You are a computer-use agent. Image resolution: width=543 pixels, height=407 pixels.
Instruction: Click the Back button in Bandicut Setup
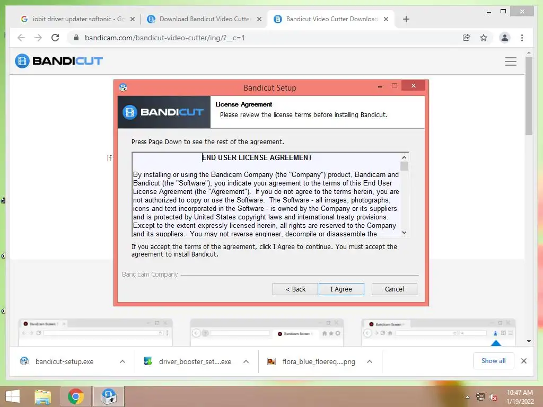pyautogui.click(x=295, y=289)
